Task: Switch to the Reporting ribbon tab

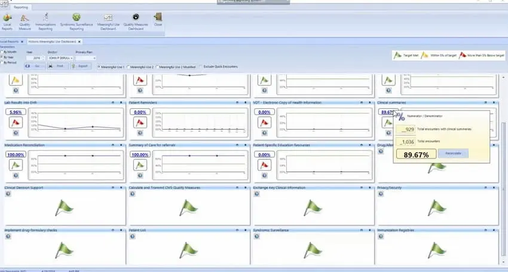Action: [21, 7]
